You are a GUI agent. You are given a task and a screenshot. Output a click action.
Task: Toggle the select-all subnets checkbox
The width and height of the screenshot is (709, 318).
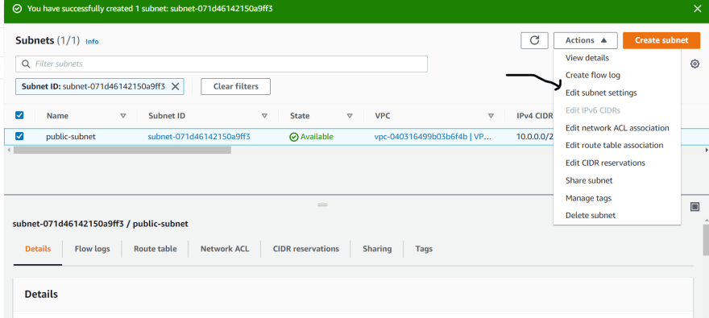[x=19, y=115]
